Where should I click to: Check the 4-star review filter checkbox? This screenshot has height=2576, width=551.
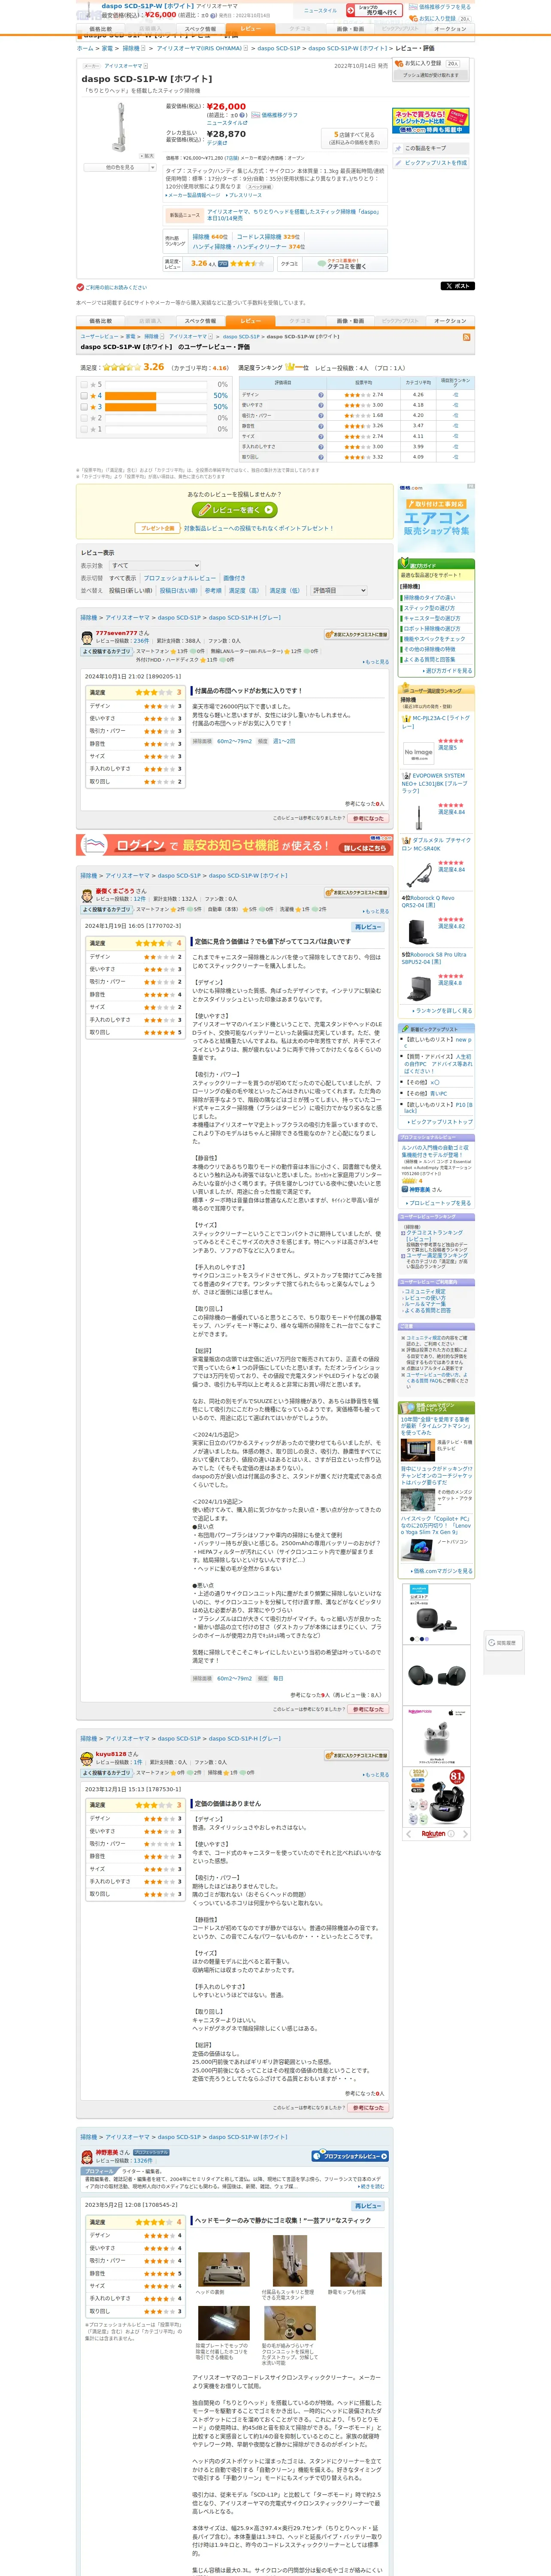click(x=84, y=396)
